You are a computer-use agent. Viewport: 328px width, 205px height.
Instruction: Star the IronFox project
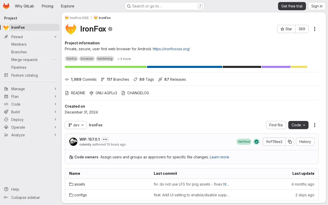[286, 29]
